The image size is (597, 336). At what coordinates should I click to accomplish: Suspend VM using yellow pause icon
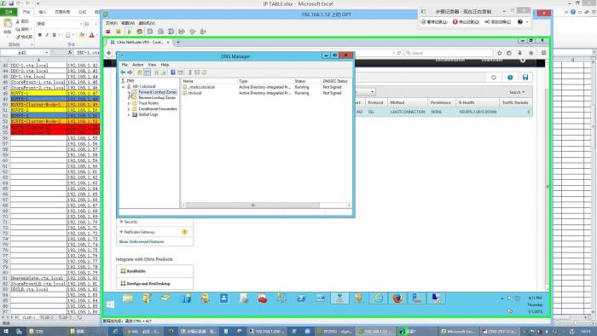119,32
